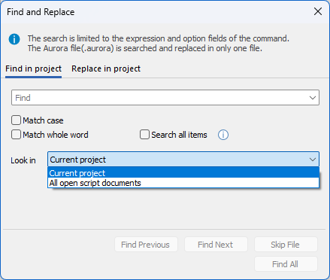Expand the Find history dropdown arrow

(x=312, y=98)
